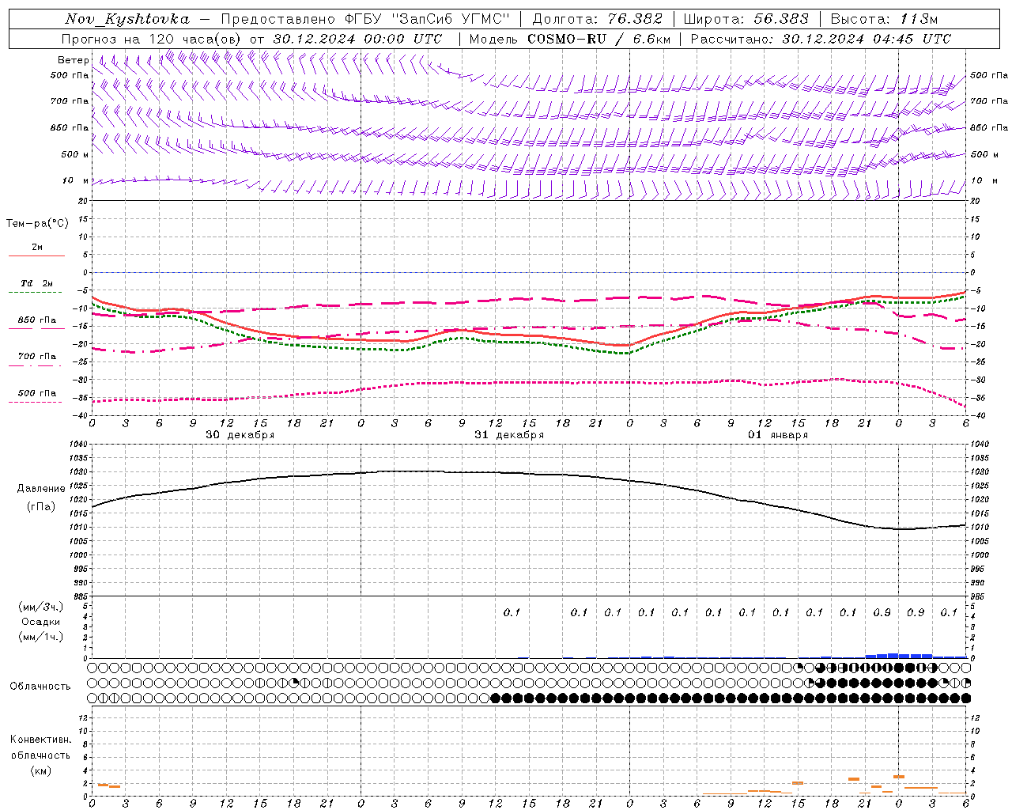
Task: Click the 'Td 2м' dew point legend entry
Action: [37, 283]
